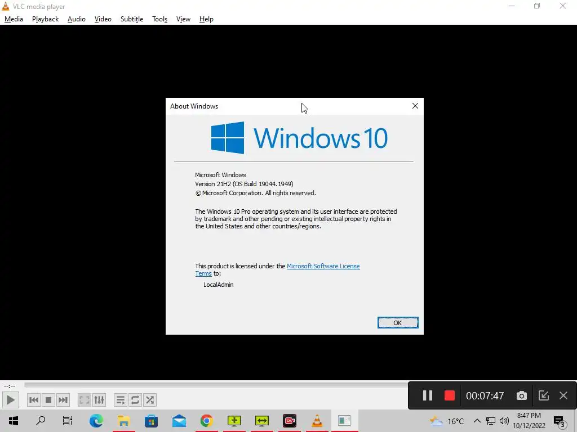Open Mail app from taskbar

point(179,421)
